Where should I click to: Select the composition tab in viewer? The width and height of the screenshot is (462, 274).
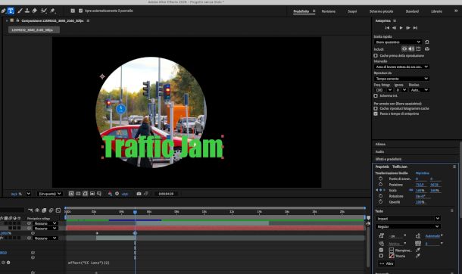click(x=33, y=30)
